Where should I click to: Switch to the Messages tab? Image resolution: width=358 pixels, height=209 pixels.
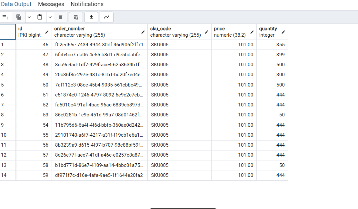[x=51, y=4]
